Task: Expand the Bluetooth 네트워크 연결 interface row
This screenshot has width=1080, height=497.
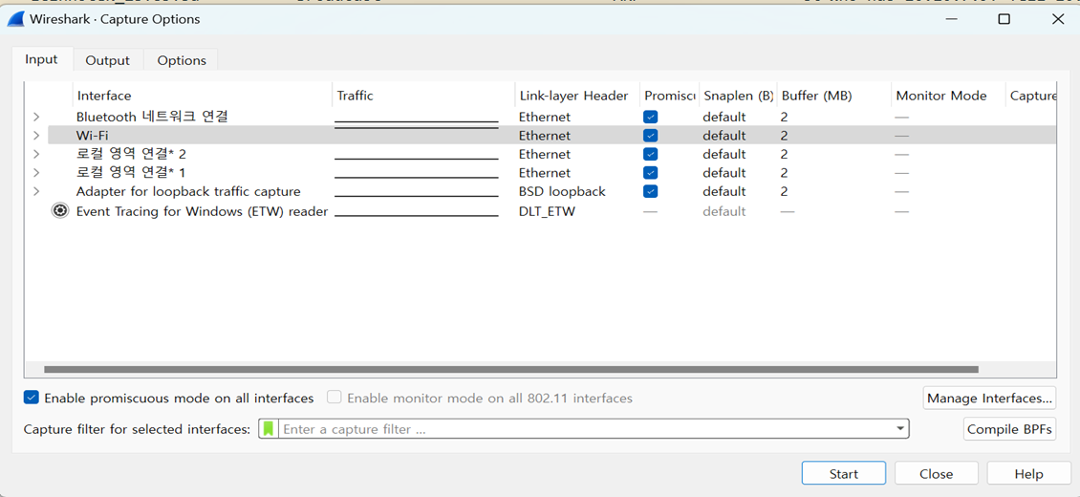Action: [x=36, y=117]
